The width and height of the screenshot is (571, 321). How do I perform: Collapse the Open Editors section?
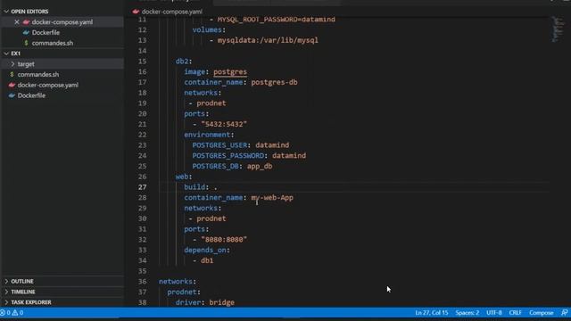pos(6,12)
